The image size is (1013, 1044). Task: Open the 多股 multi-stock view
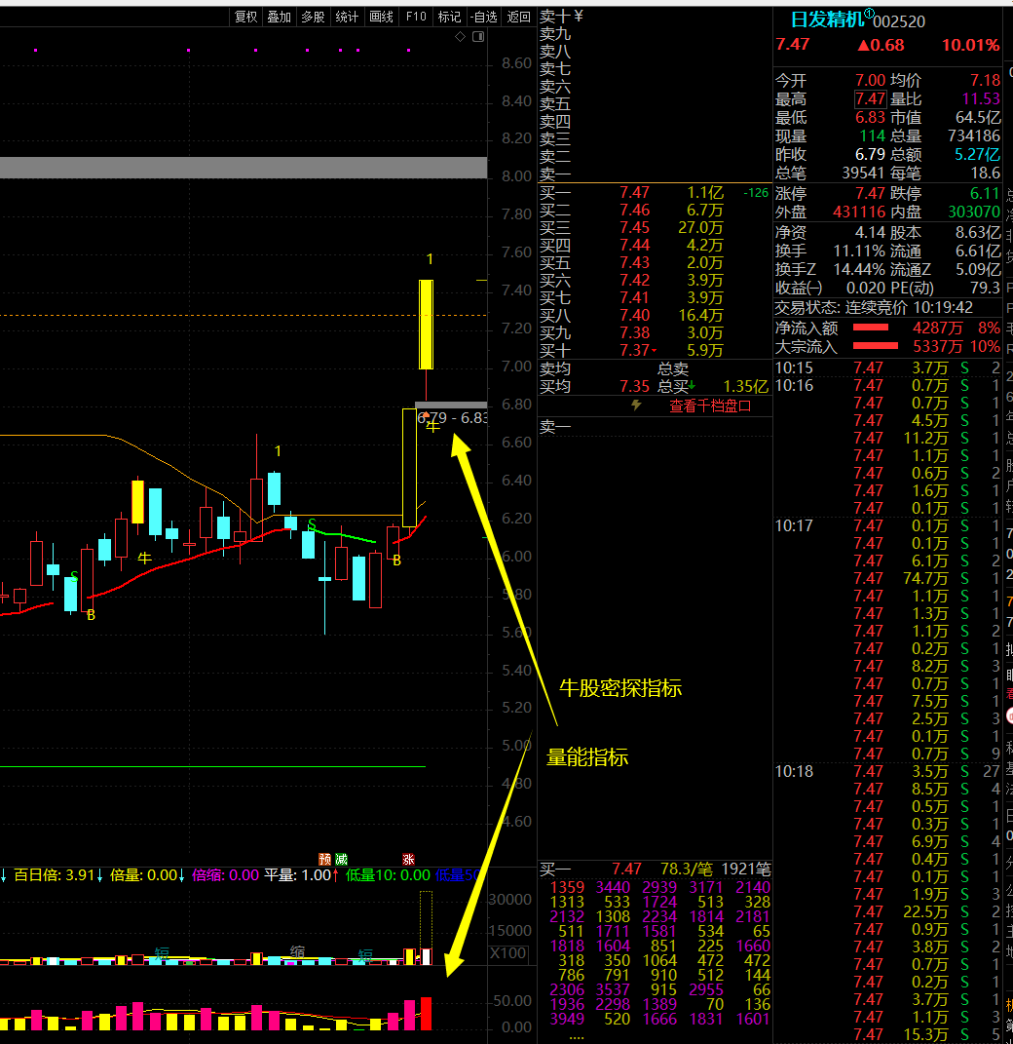314,17
